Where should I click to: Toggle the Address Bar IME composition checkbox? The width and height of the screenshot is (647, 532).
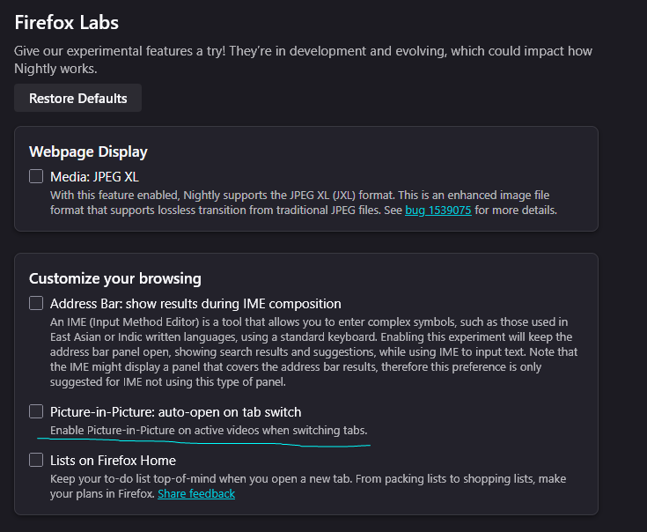click(x=36, y=303)
